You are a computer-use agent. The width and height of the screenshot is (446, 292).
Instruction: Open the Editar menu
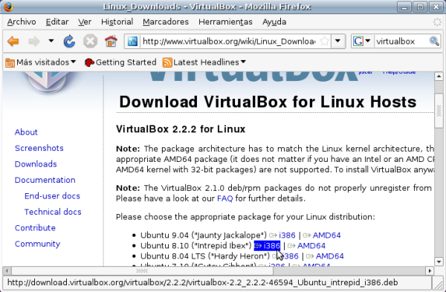tap(57, 22)
